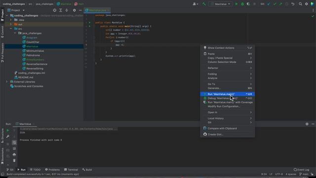This screenshot has width=316, height=178.
Task: Click Expand All icon in Project panel
Action: pyautogui.click(x=61, y=10)
